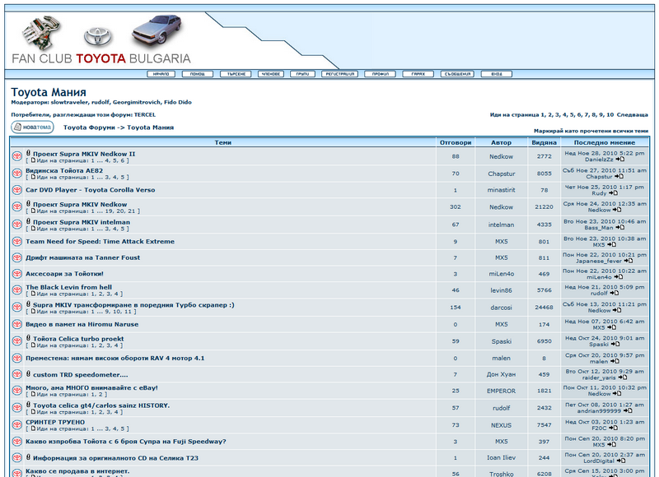Viewport: 659px width, 477px height.
Task: Open the ГАРАЖ navigation button
Action: point(418,74)
